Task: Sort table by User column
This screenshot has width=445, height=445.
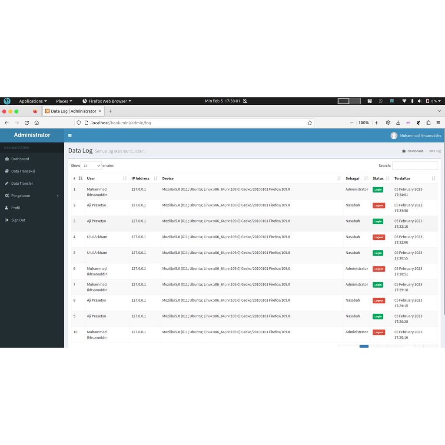Action: tap(107, 179)
